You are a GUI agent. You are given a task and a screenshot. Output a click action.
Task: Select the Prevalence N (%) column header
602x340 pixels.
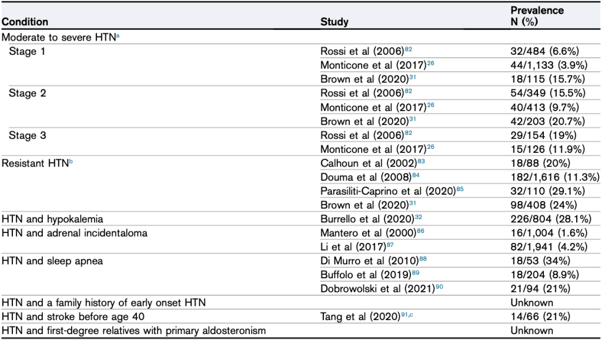[537, 16]
